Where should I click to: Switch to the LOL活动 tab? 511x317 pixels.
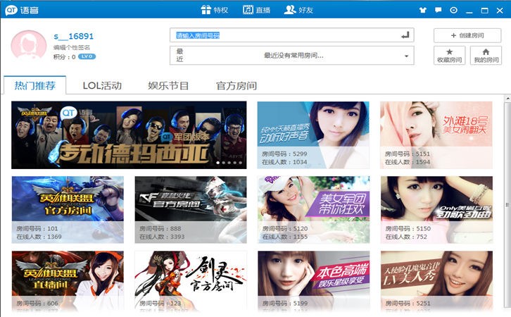point(102,86)
